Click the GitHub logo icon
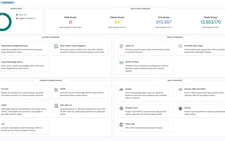Viewport: 225px width, 141px height. click(180, 108)
